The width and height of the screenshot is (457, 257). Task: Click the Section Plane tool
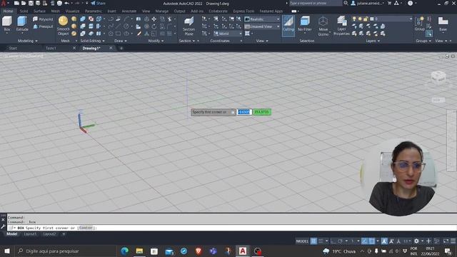189,26
